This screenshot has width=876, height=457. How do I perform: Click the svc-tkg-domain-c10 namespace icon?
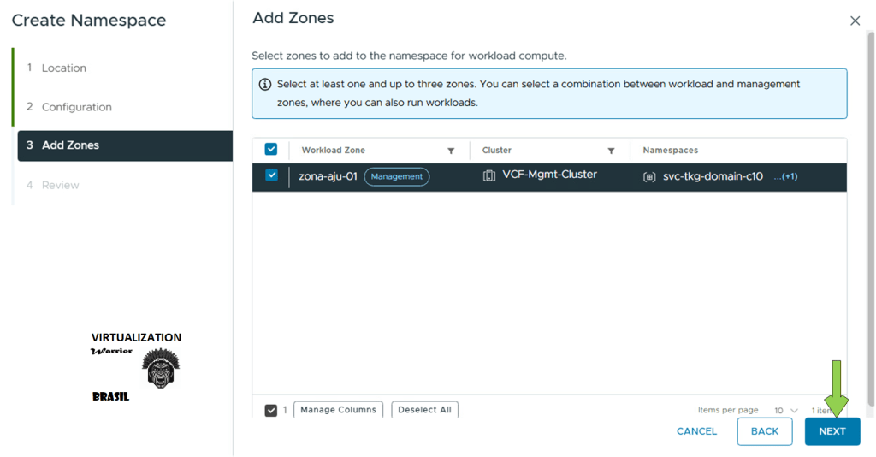click(x=649, y=177)
